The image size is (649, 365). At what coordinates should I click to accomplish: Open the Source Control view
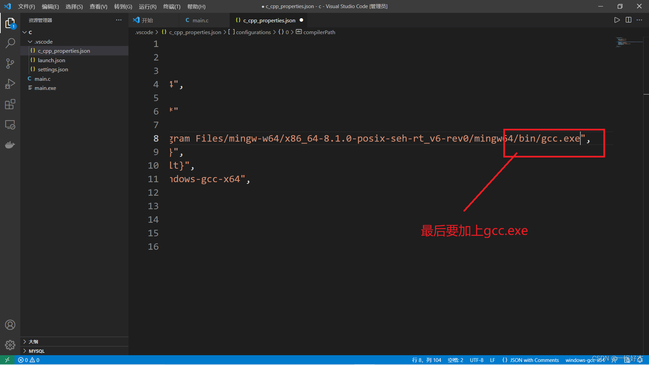[x=10, y=64]
